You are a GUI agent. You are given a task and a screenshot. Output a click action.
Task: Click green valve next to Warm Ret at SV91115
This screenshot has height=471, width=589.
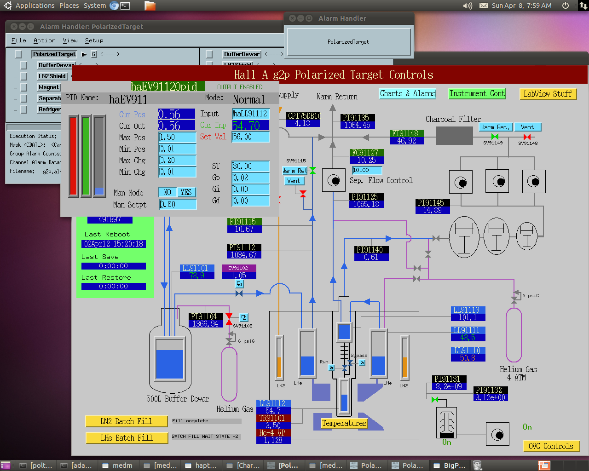[x=312, y=171]
